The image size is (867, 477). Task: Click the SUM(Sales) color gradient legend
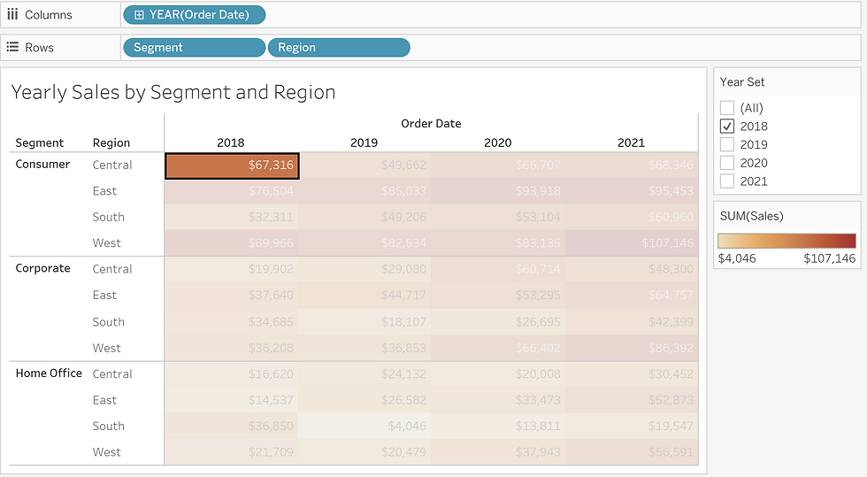coord(786,241)
